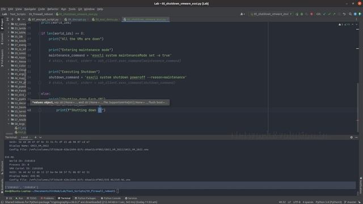Open the Python Console tool window
363x204 pixels.
click(111, 198)
